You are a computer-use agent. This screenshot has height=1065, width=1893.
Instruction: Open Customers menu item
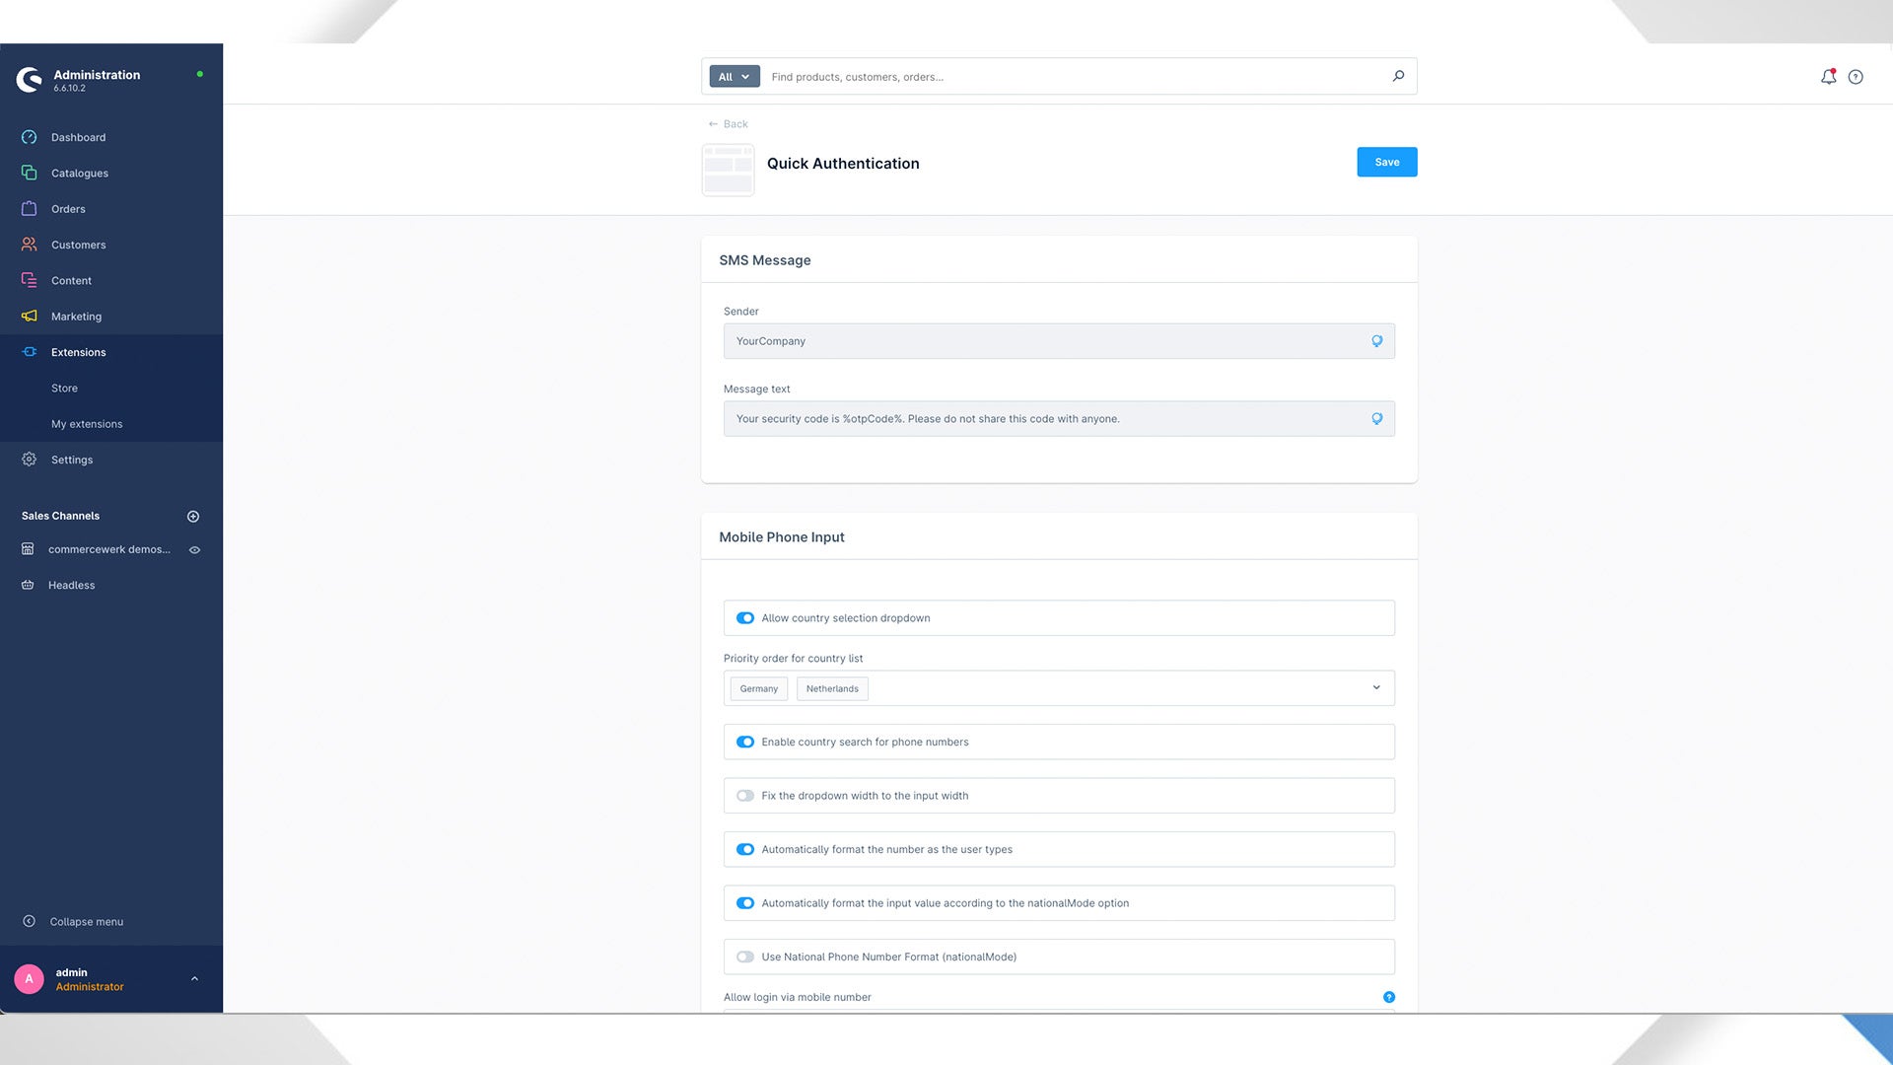pyautogui.click(x=79, y=245)
